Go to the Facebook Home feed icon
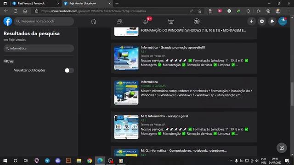 tap(94, 22)
